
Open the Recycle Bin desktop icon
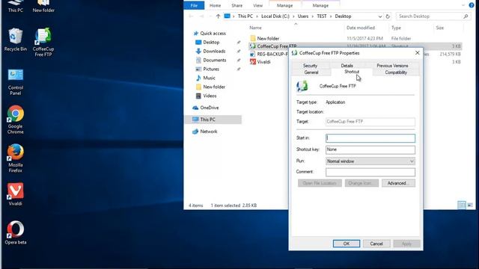pyautogui.click(x=15, y=40)
